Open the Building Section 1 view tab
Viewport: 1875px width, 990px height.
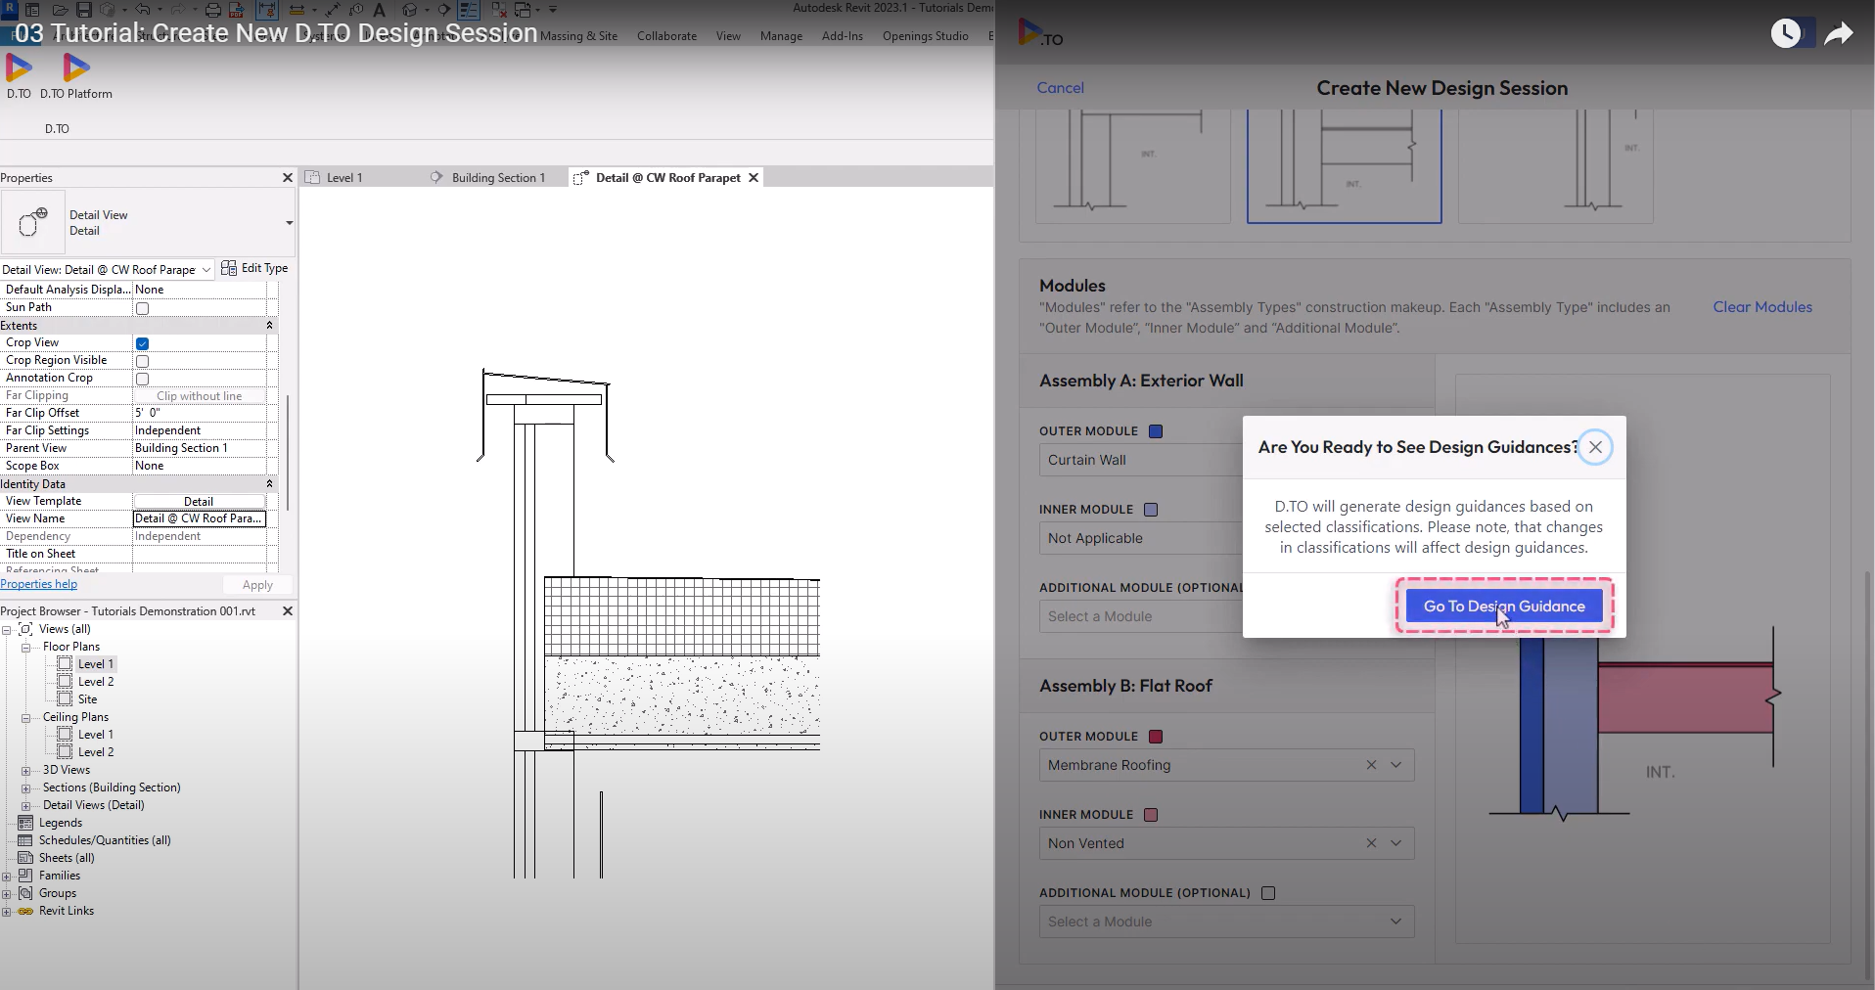point(498,177)
